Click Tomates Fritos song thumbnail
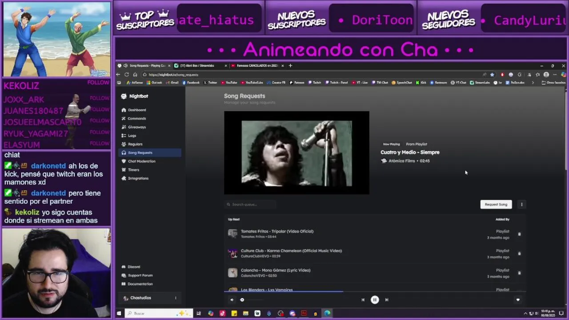The image size is (569, 320). (x=232, y=234)
